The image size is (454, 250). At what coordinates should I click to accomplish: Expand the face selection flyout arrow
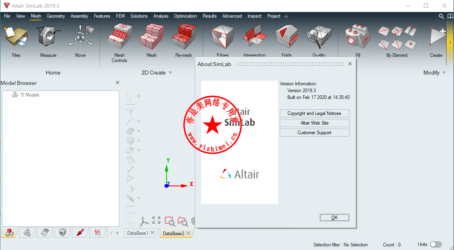pos(139,131)
